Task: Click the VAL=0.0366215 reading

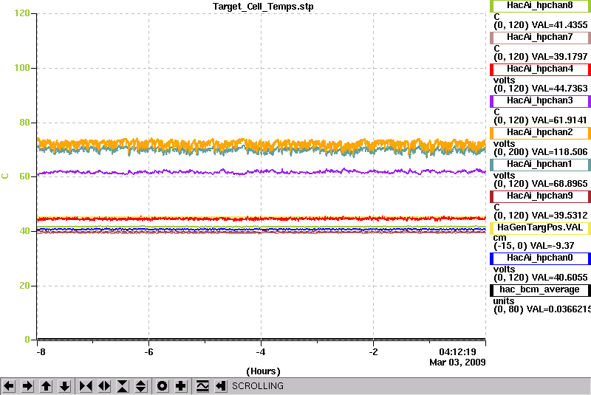Action: click(x=558, y=309)
